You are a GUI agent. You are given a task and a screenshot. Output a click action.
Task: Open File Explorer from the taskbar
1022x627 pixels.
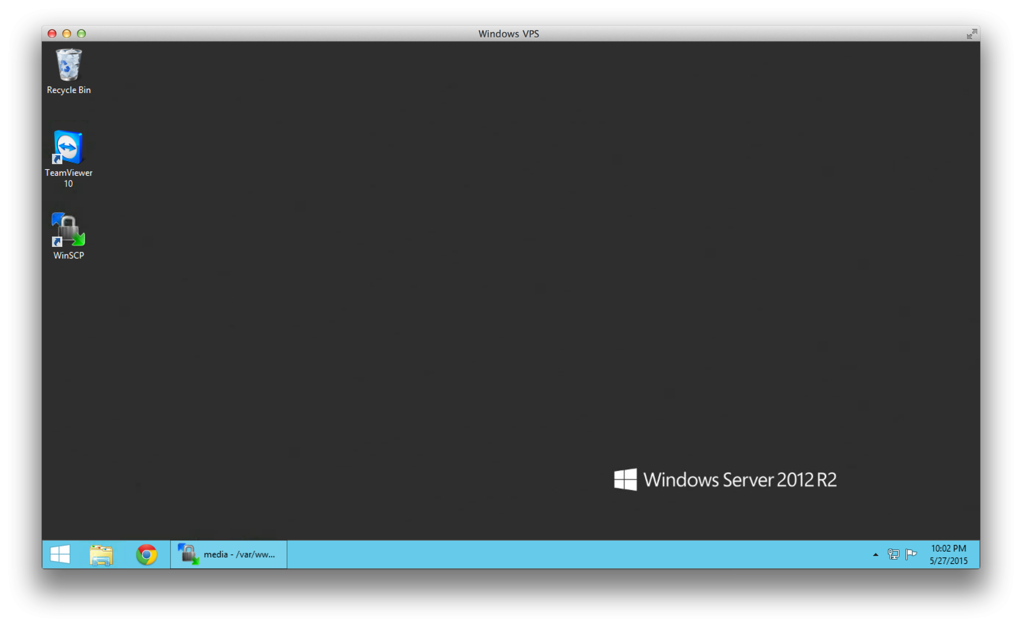tap(102, 554)
